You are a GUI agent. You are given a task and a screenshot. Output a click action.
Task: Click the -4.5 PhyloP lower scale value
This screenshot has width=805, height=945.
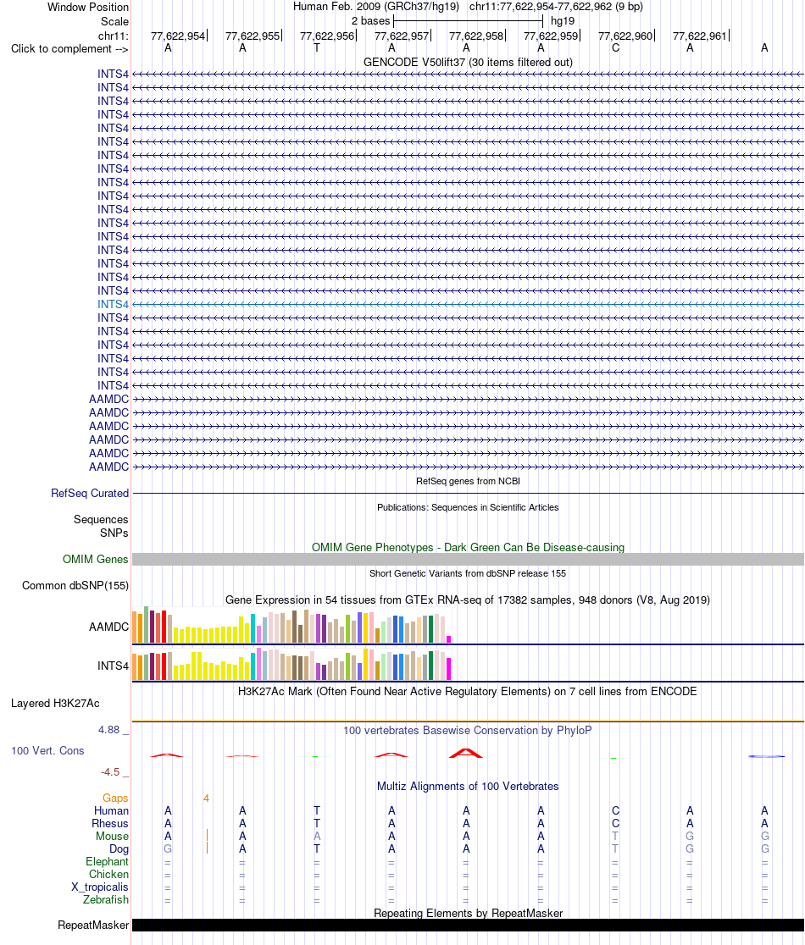point(110,772)
